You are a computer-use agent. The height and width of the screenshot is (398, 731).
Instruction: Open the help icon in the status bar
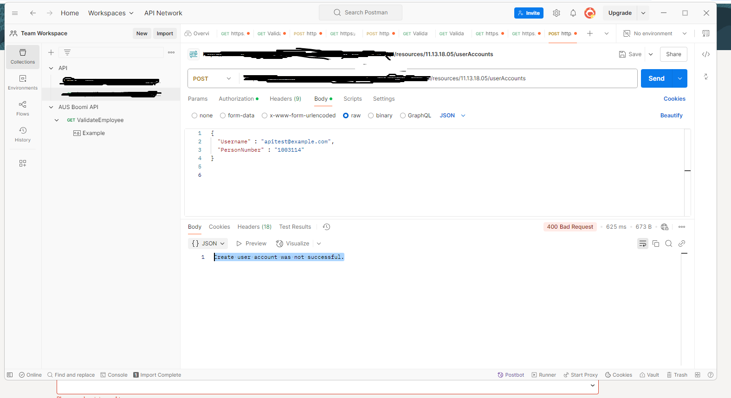[x=711, y=375]
